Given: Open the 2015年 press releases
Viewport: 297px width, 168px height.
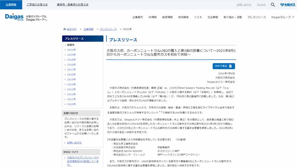Looking at the screenshot, I should click(x=72, y=79).
